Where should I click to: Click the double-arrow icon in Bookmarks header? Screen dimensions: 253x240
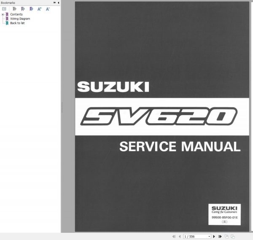(x=54, y=3)
